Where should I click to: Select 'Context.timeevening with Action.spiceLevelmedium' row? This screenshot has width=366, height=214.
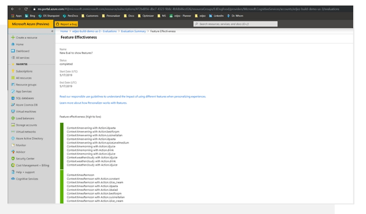(98, 143)
